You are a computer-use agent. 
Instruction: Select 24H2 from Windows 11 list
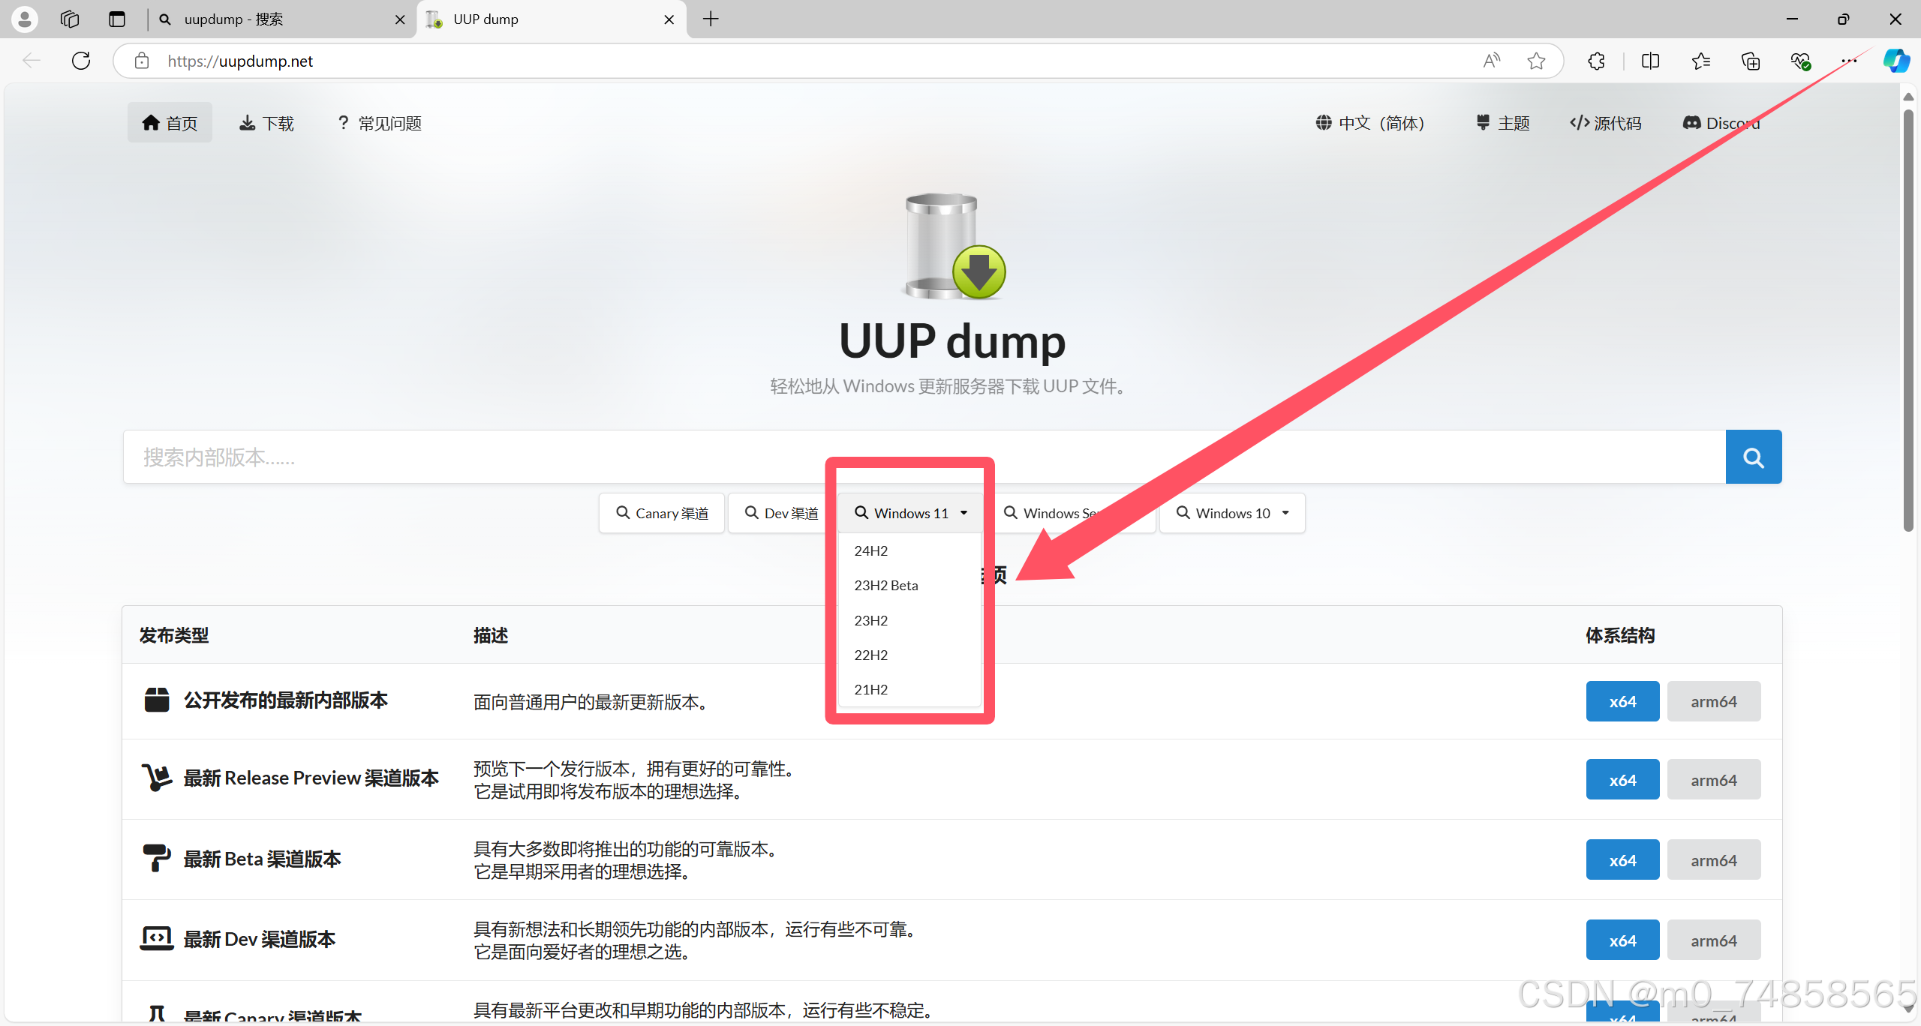coord(909,550)
